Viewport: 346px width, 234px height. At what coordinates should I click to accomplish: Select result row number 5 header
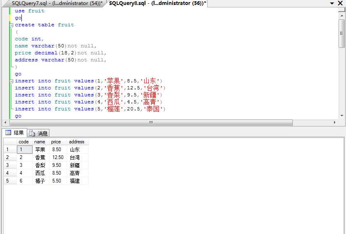(x=10, y=181)
